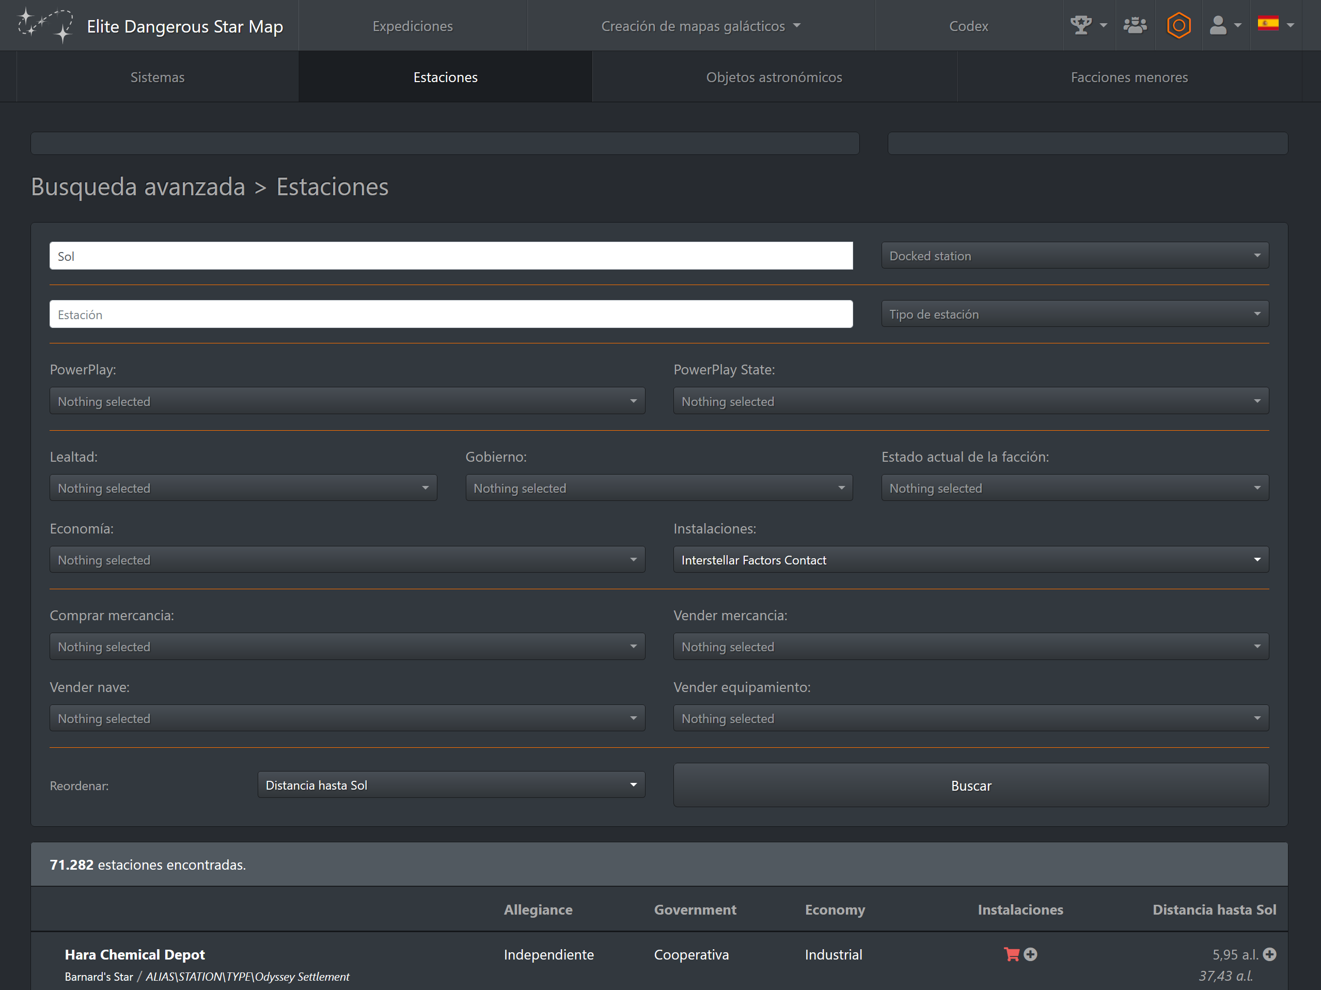The height and width of the screenshot is (990, 1321).
Task: Click the Buscar search button
Action: [971, 785]
